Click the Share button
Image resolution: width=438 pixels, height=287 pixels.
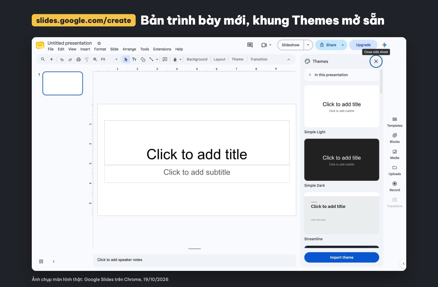(x=327, y=45)
